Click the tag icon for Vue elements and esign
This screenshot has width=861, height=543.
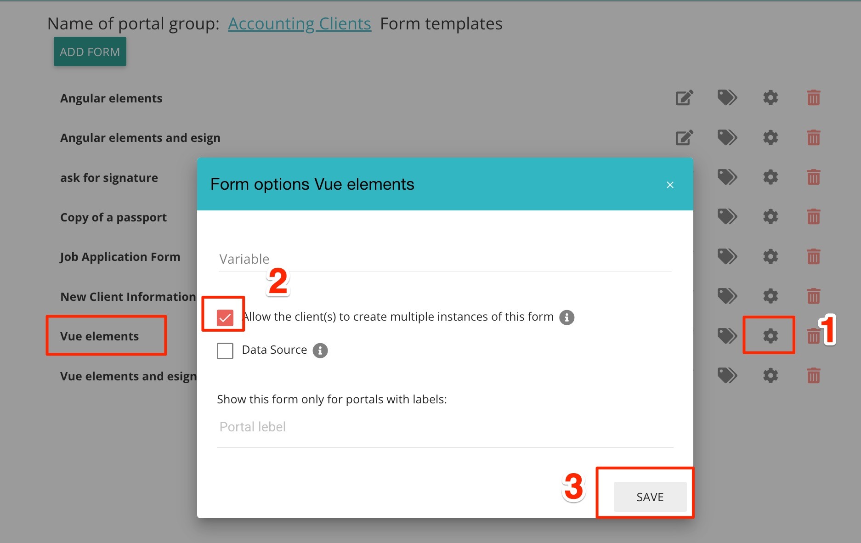[727, 375]
